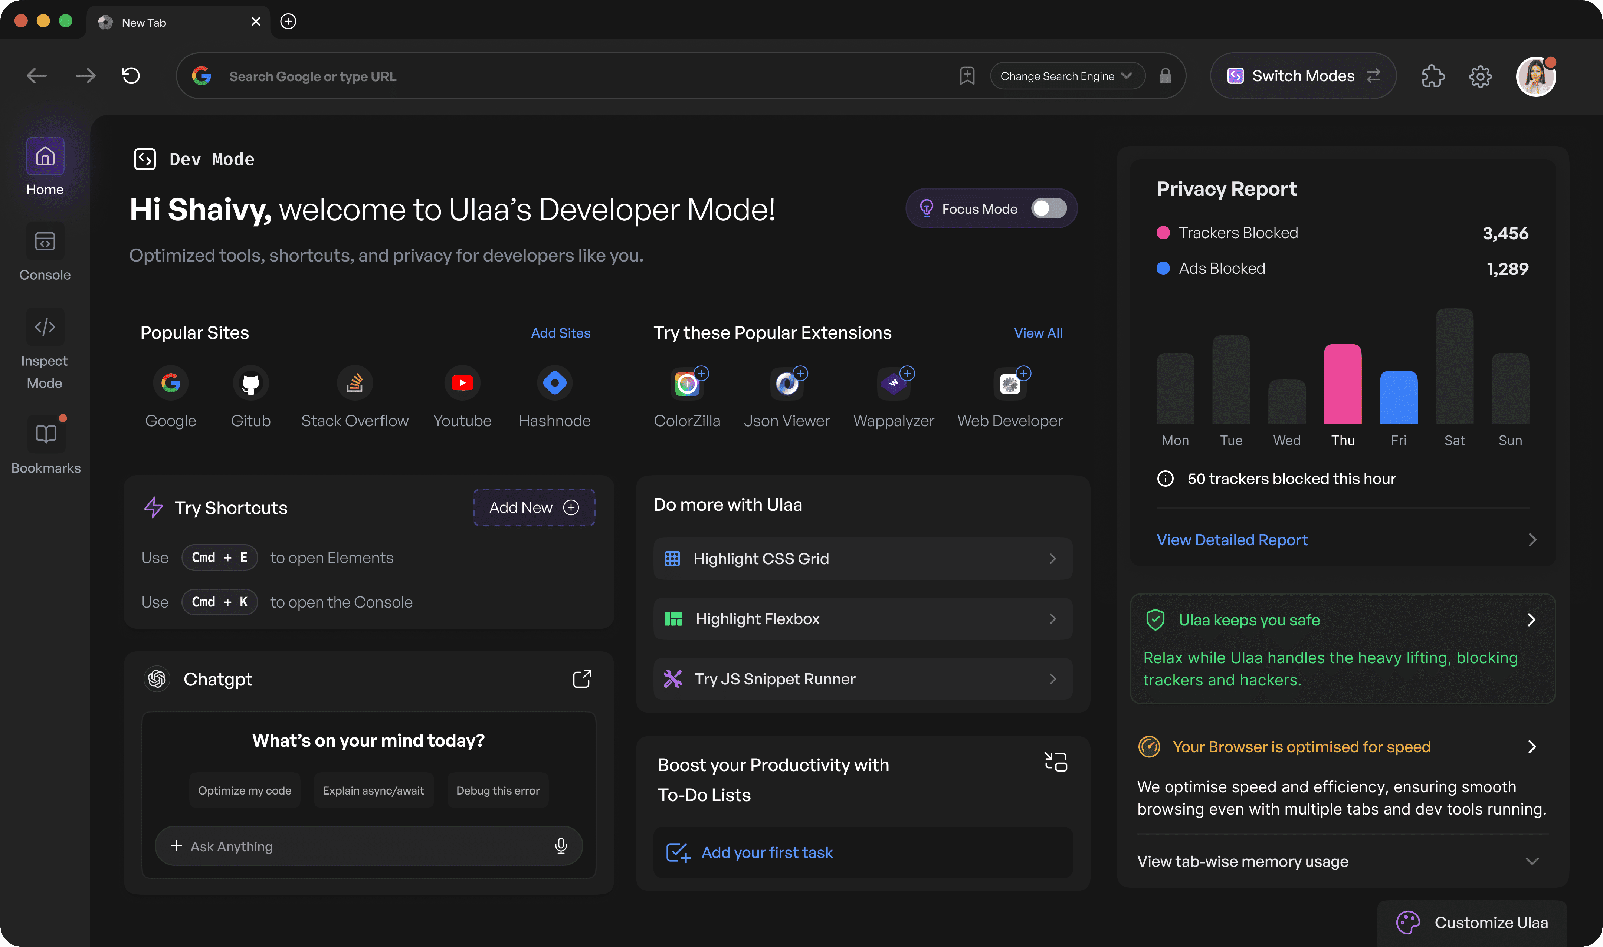Click the microphone in Ask Anything
1603x947 pixels.
tap(561, 845)
